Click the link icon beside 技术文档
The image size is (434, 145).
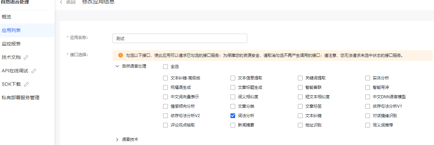click(26, 58)
